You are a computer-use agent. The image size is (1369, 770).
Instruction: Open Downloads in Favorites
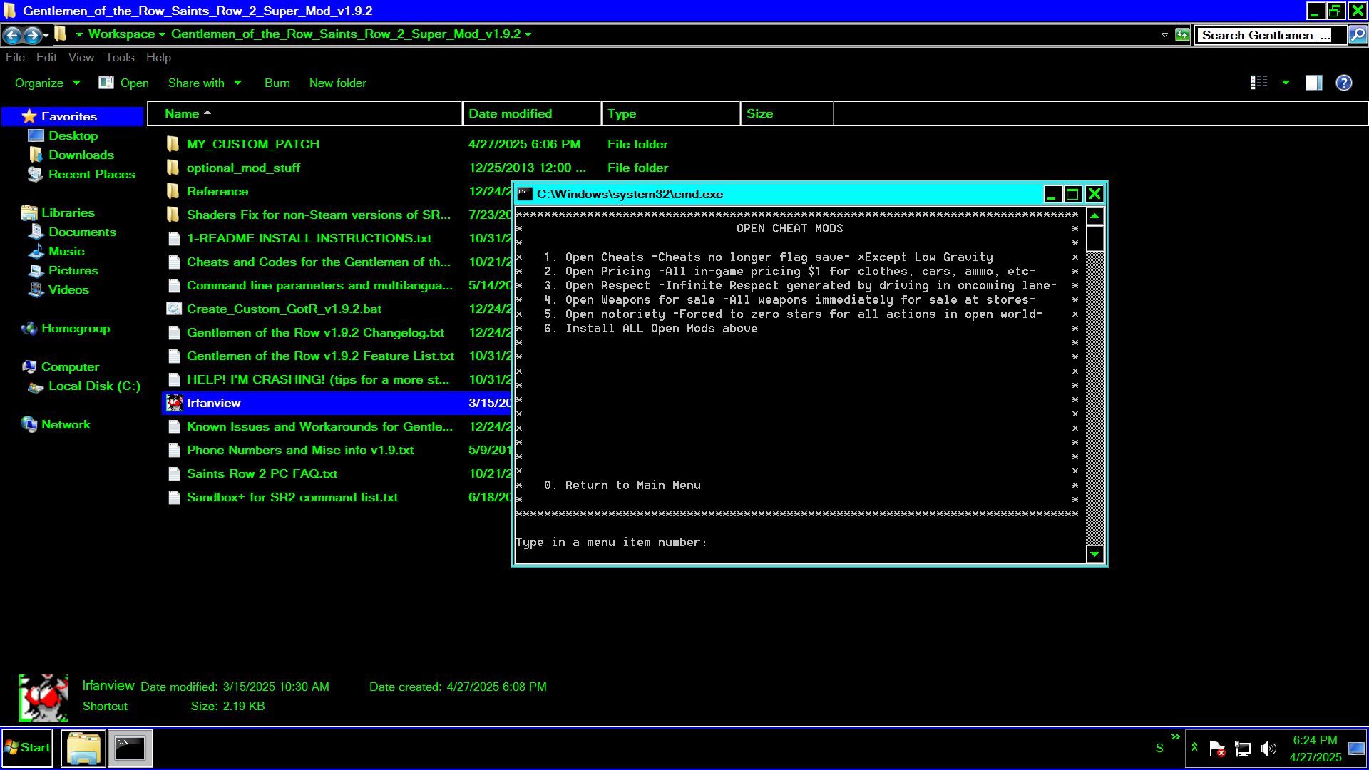[x=81, y=155]
